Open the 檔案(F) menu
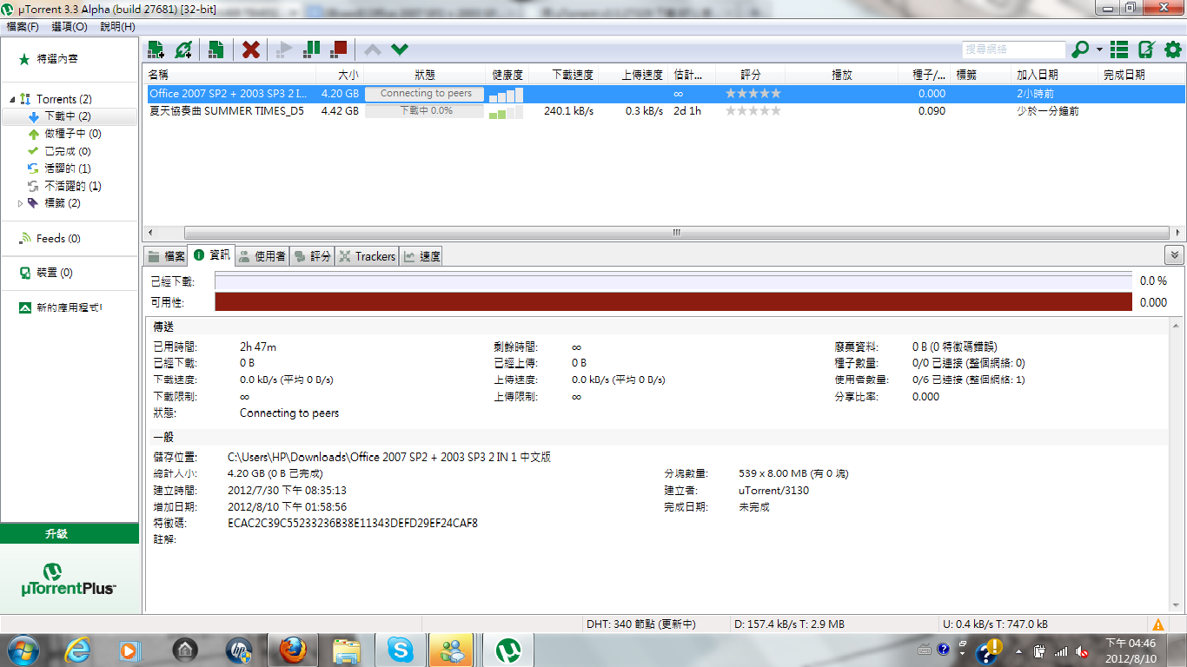Viewport: 1187px width, 667px height. pyautogui.click(x=23, y=26)
